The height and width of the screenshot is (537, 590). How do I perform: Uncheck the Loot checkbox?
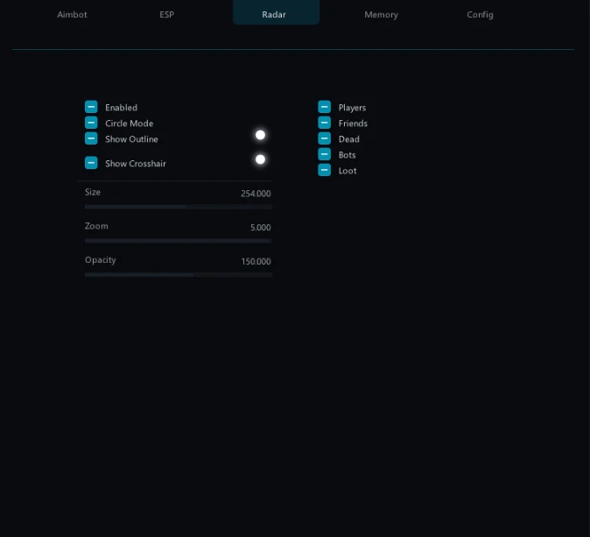pos(325,170)
